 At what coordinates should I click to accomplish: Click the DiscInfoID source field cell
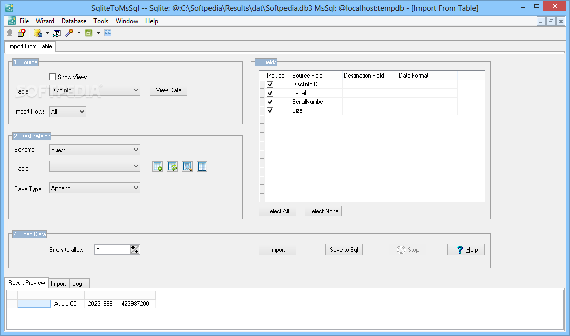pyautogui.click(x=316, y=84)
